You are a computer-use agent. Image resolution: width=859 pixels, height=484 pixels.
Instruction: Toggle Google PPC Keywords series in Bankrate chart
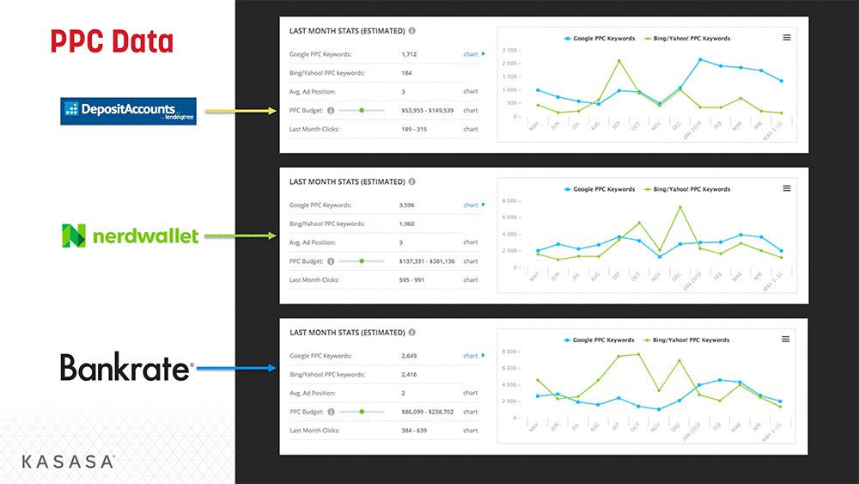pos(599,340)
